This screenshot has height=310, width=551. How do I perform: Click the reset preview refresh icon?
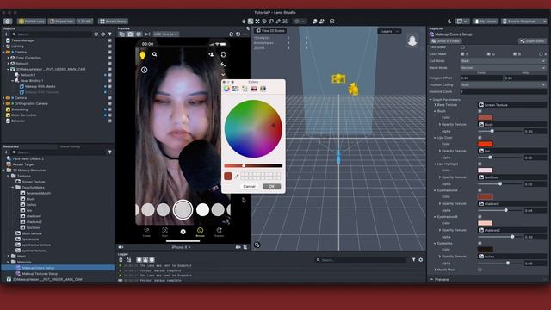238,34
